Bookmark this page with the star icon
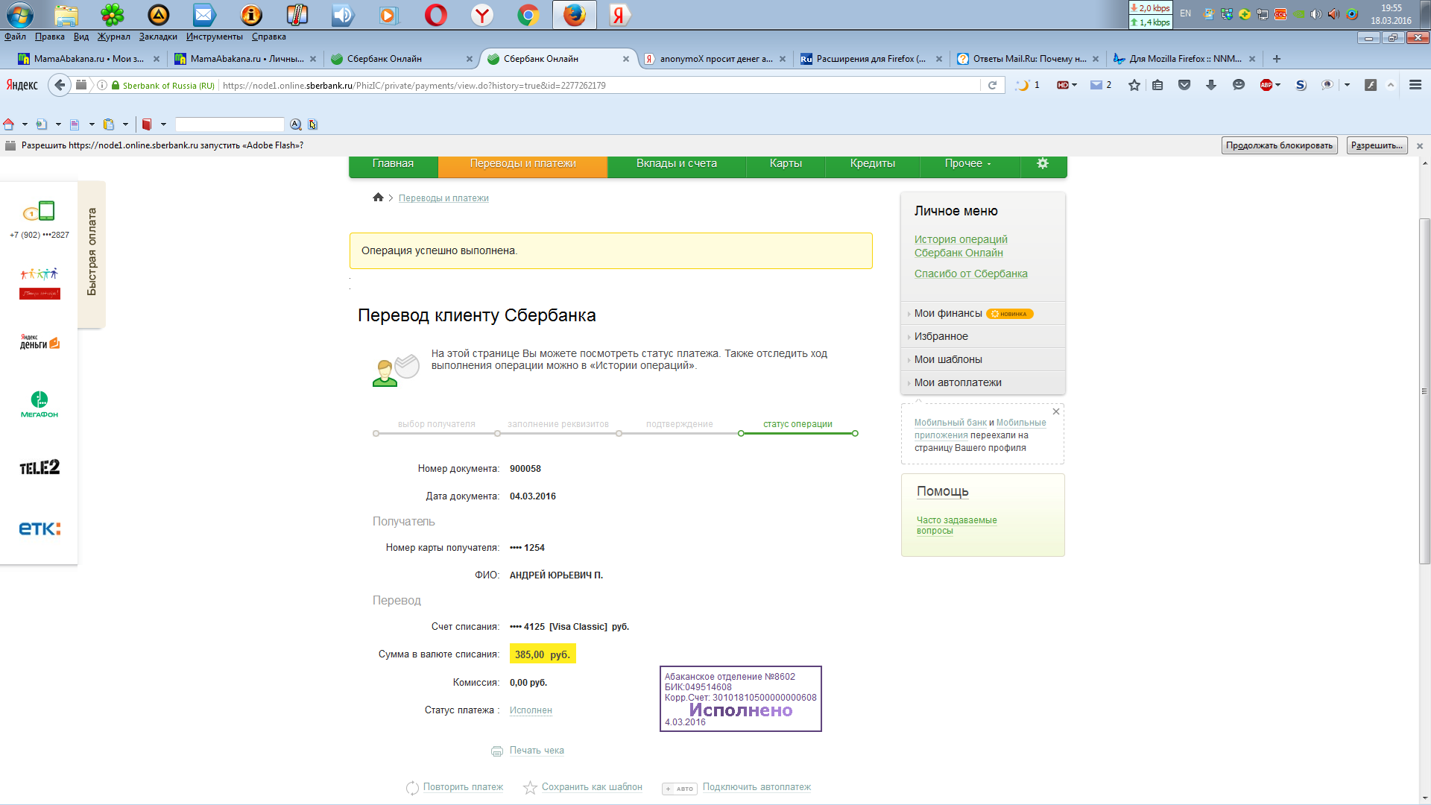 pos(1134,85)
